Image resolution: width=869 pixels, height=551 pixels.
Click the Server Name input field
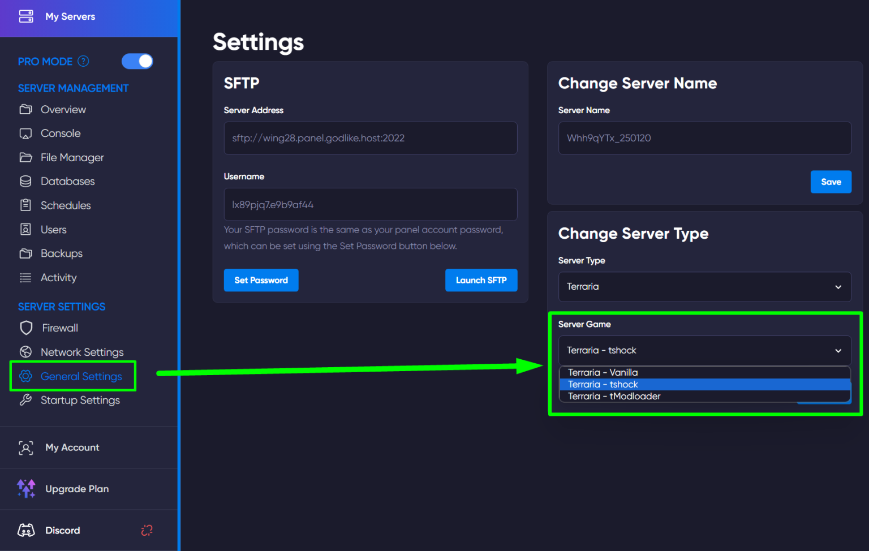[704, 138]
